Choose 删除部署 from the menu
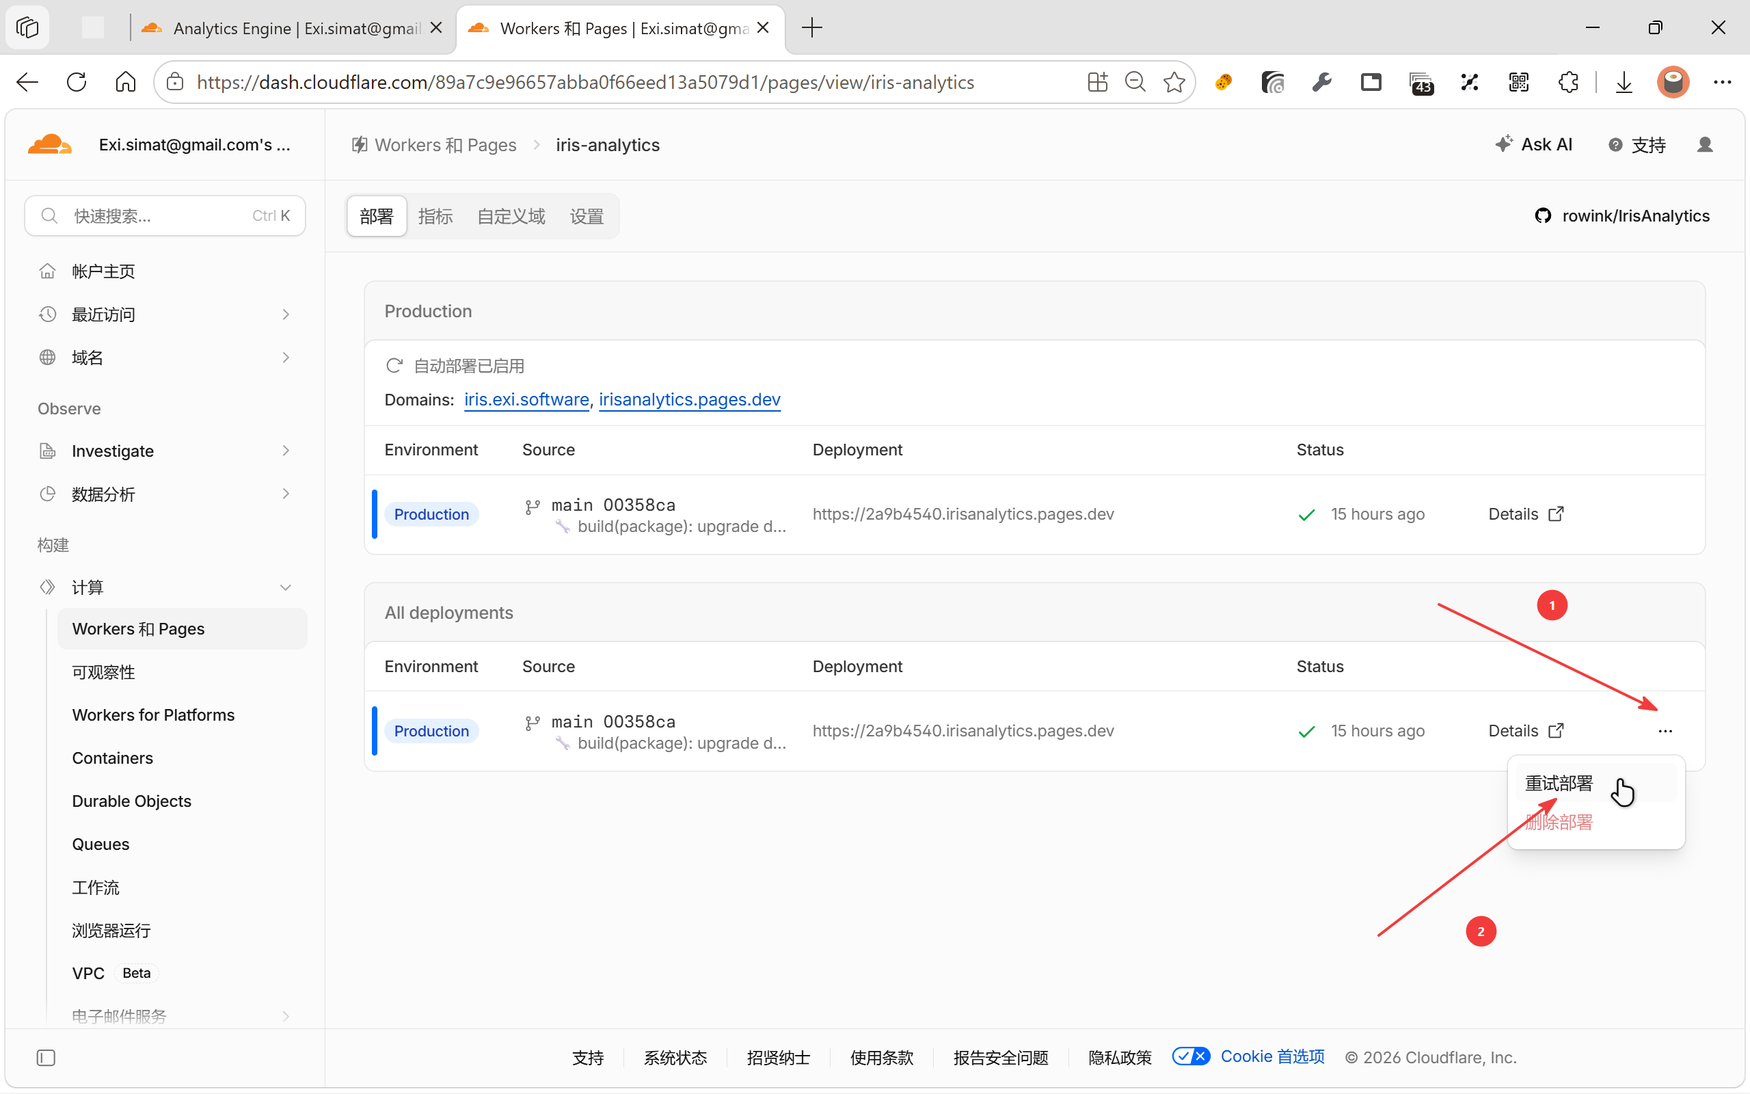1750x1094 pixels. point(1596,822)
